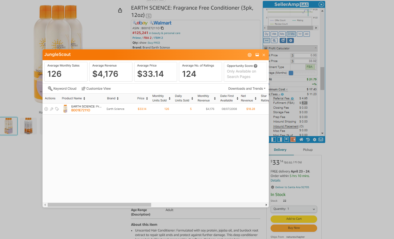
Task: Close the JungleScout popup
Action: click(264, 55)
